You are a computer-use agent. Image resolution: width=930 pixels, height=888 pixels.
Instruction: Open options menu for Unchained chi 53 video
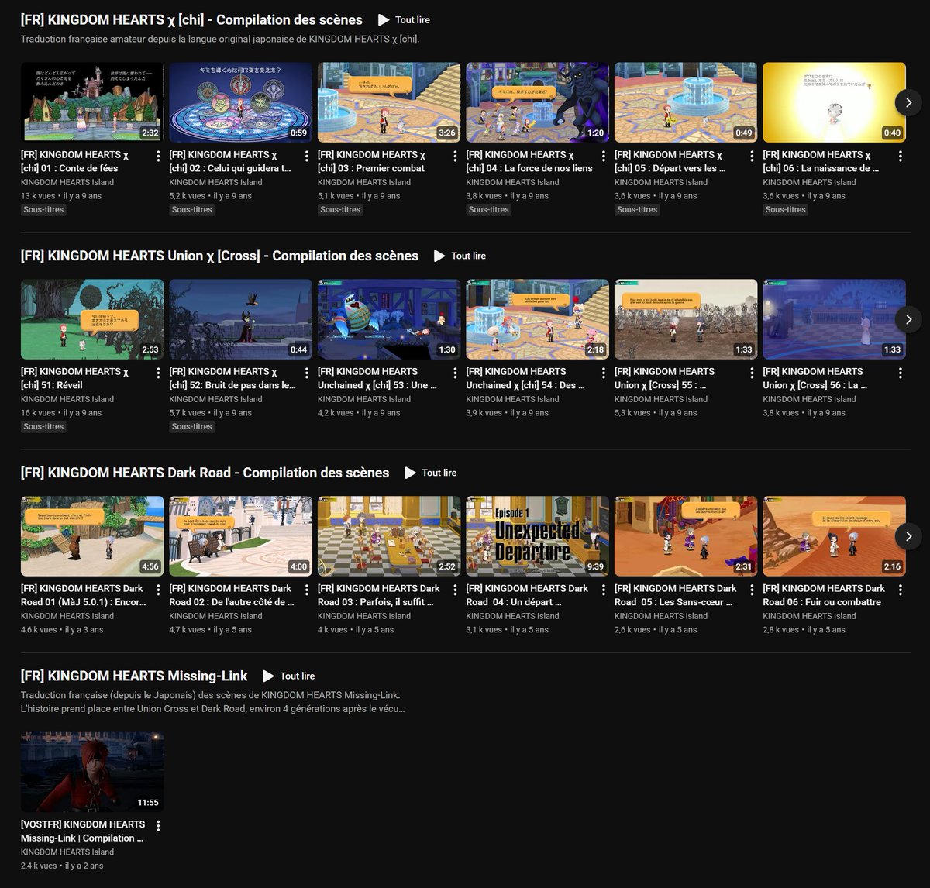(x=456, y=373)
